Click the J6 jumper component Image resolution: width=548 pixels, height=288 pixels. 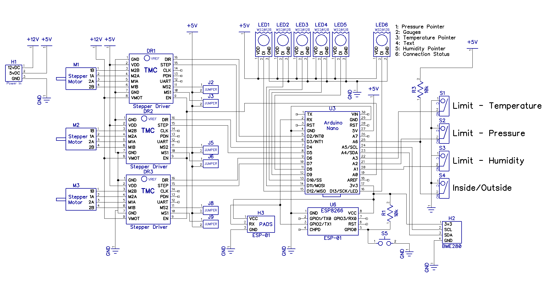point(211,163)
